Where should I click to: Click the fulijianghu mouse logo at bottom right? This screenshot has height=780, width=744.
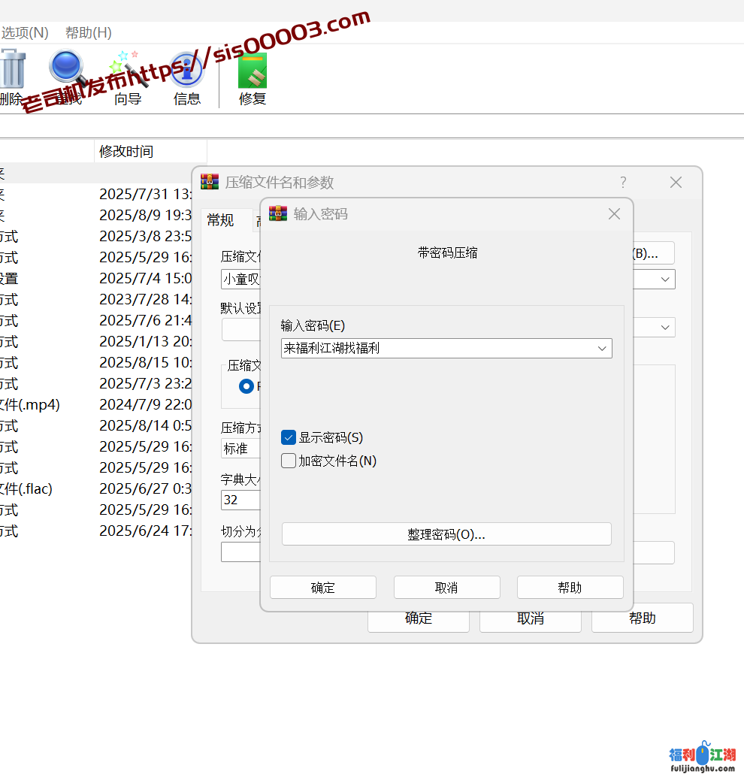click(x=704, y=754)
